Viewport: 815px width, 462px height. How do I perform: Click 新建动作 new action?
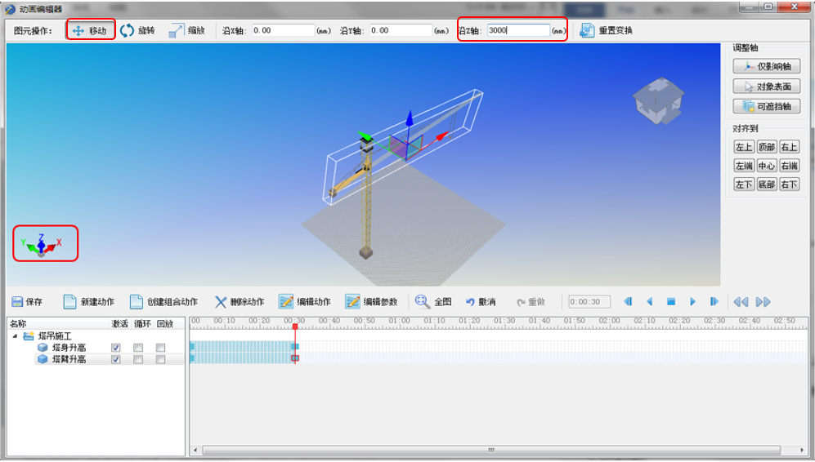(x=88, y=302)
